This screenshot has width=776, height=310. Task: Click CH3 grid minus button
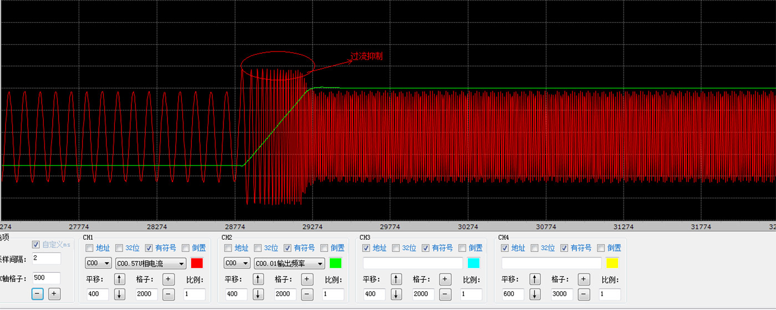pos(446,294)
